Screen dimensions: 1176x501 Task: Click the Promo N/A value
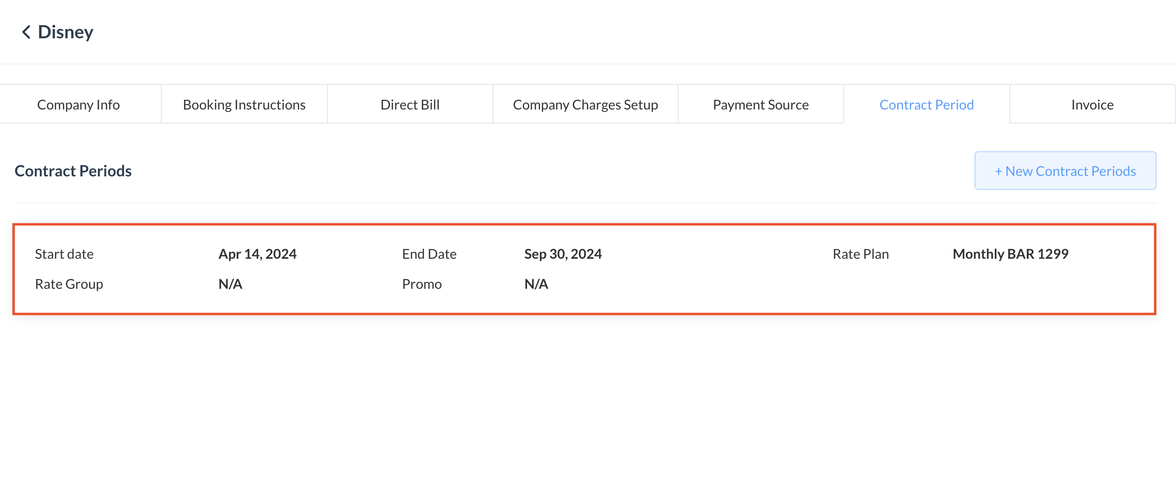click(x=536, y=284)
